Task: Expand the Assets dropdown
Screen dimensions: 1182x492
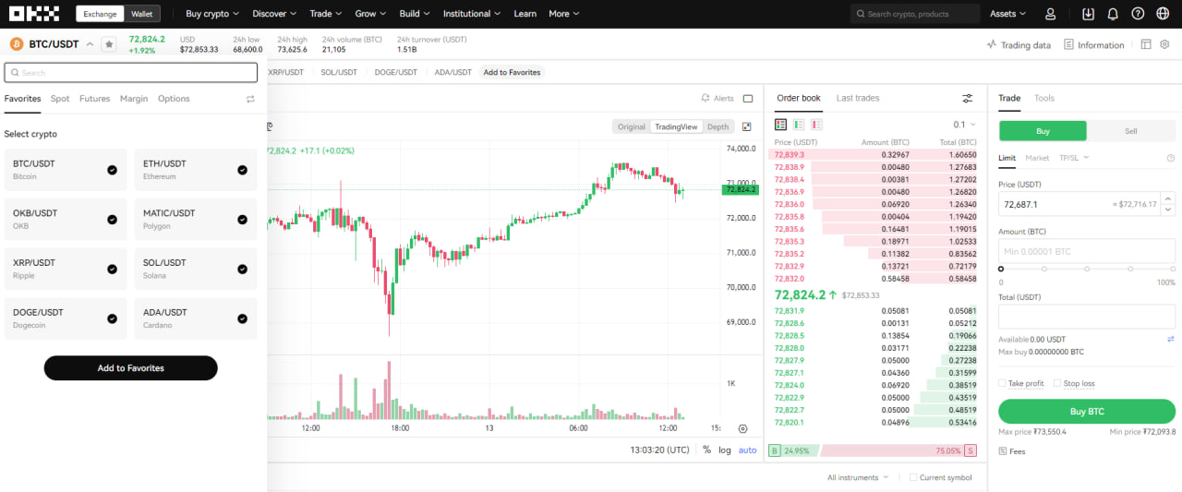Action: click(x=1007, y=14)
